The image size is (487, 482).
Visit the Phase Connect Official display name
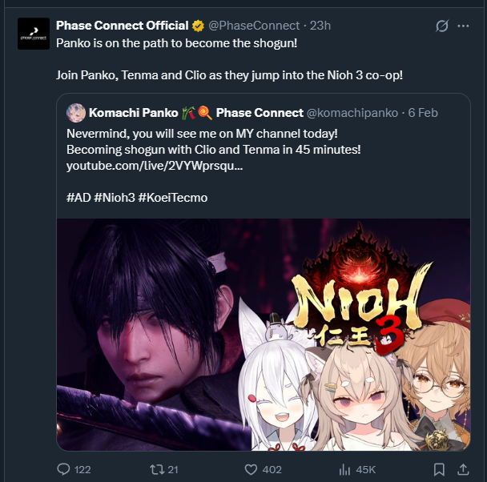[122, 26]
